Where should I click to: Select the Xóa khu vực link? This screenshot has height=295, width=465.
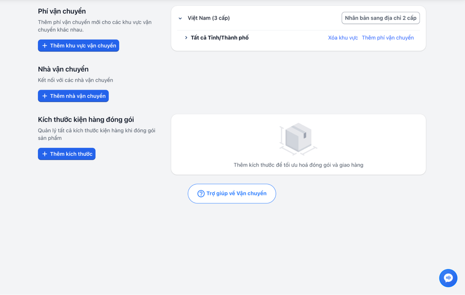coord(343,38)
